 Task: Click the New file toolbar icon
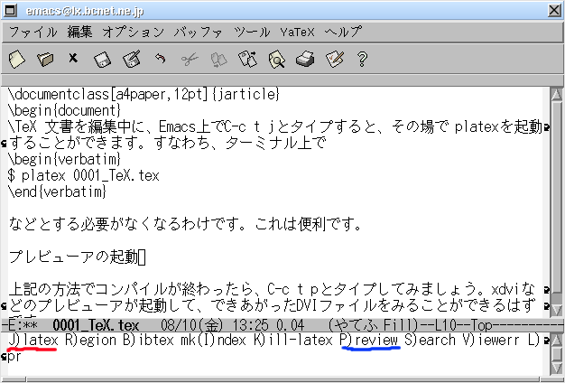point(16,59)
